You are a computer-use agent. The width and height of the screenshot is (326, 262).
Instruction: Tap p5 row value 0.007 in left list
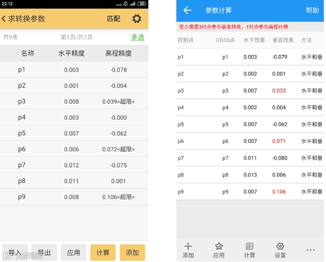pos(71,134)
